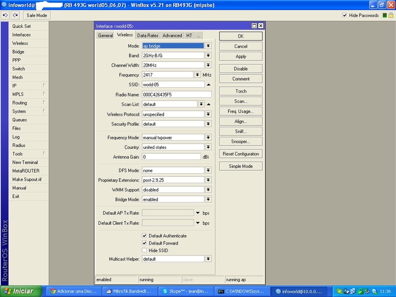Screen dimensions: 396x297
Task: Click the Disable button
Action: click(x=241, y=69)
